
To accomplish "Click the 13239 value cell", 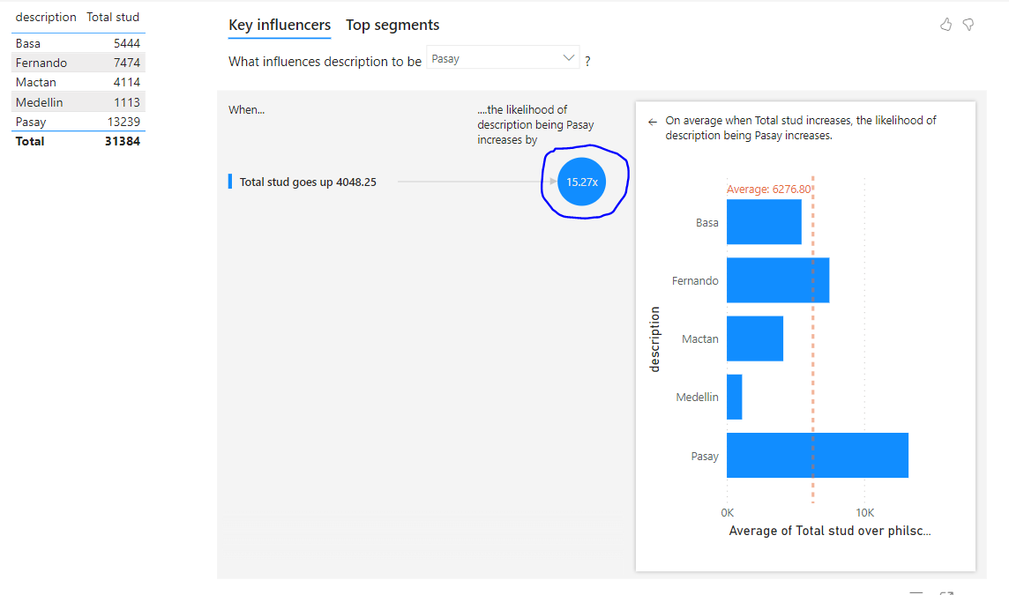I will [x=123, y=122].
